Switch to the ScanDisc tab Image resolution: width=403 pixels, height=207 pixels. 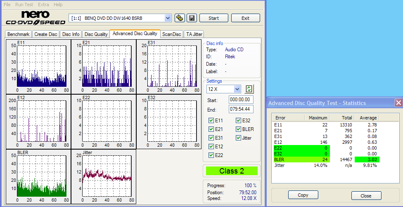(171, 34)
